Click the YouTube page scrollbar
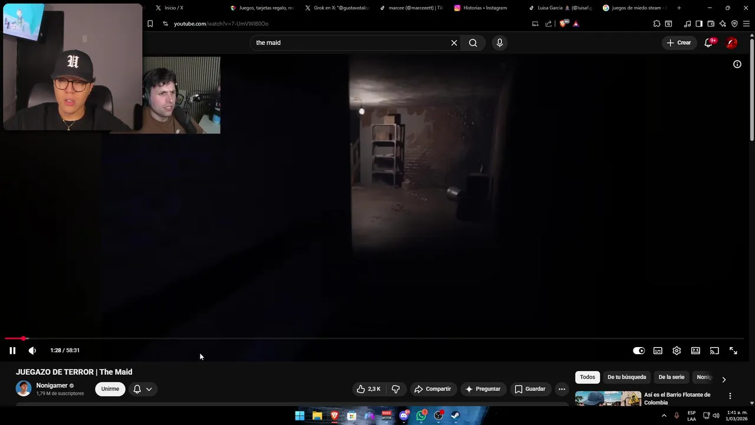The image size is (755, 425). (751, 89)
